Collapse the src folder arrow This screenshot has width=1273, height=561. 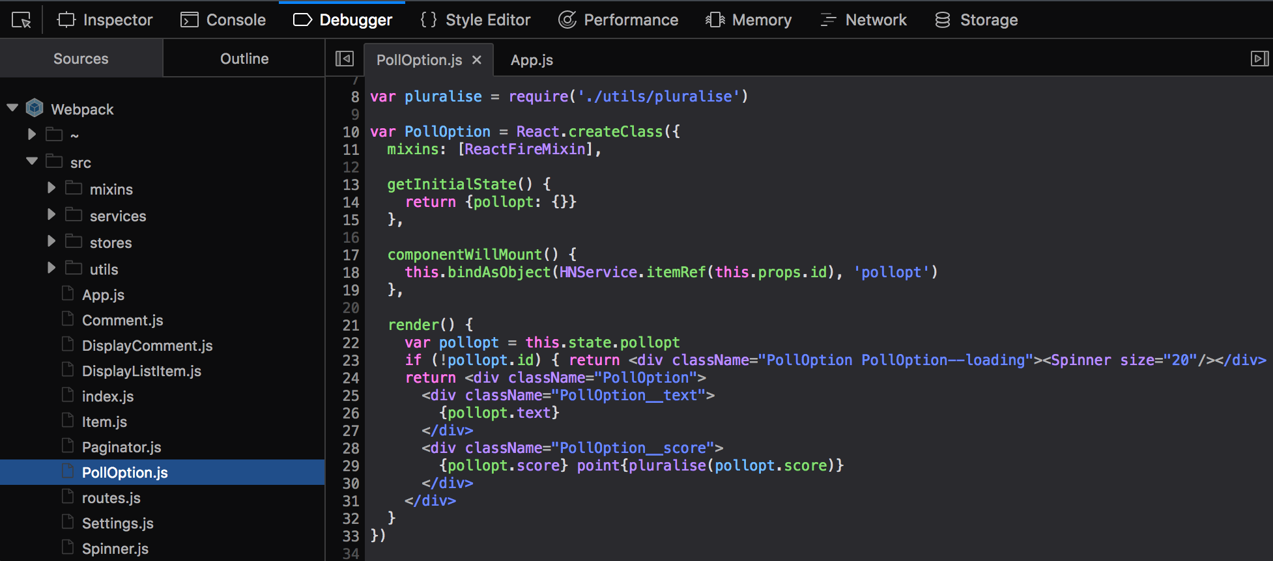pos(32,161)
